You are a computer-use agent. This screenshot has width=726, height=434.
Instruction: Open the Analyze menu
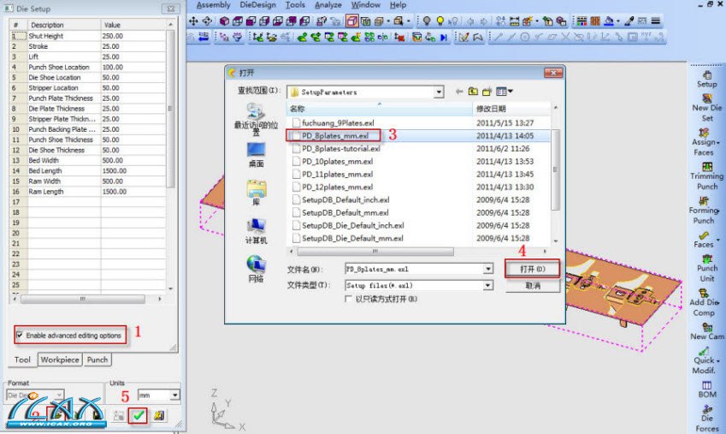tap(328, 5)
